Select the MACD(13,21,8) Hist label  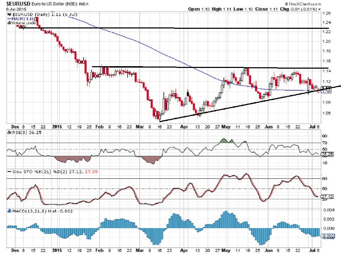tap(31, 211)
